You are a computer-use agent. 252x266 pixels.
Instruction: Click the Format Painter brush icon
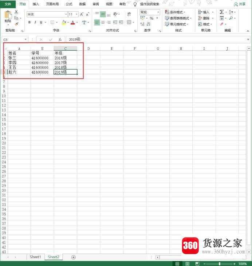[16, 24]
